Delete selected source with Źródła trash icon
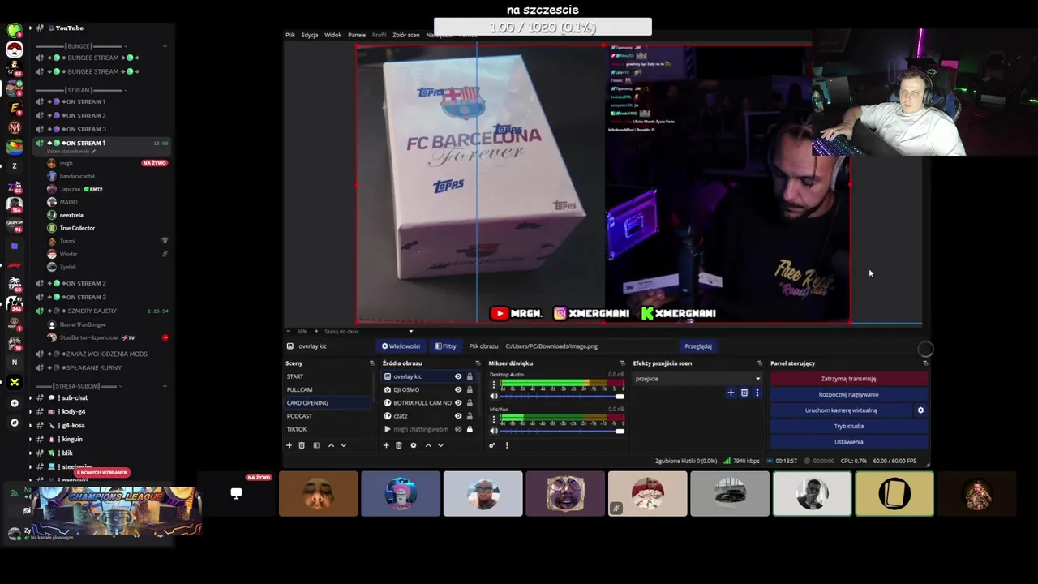 pyautogui.click(x=399, y=444)
